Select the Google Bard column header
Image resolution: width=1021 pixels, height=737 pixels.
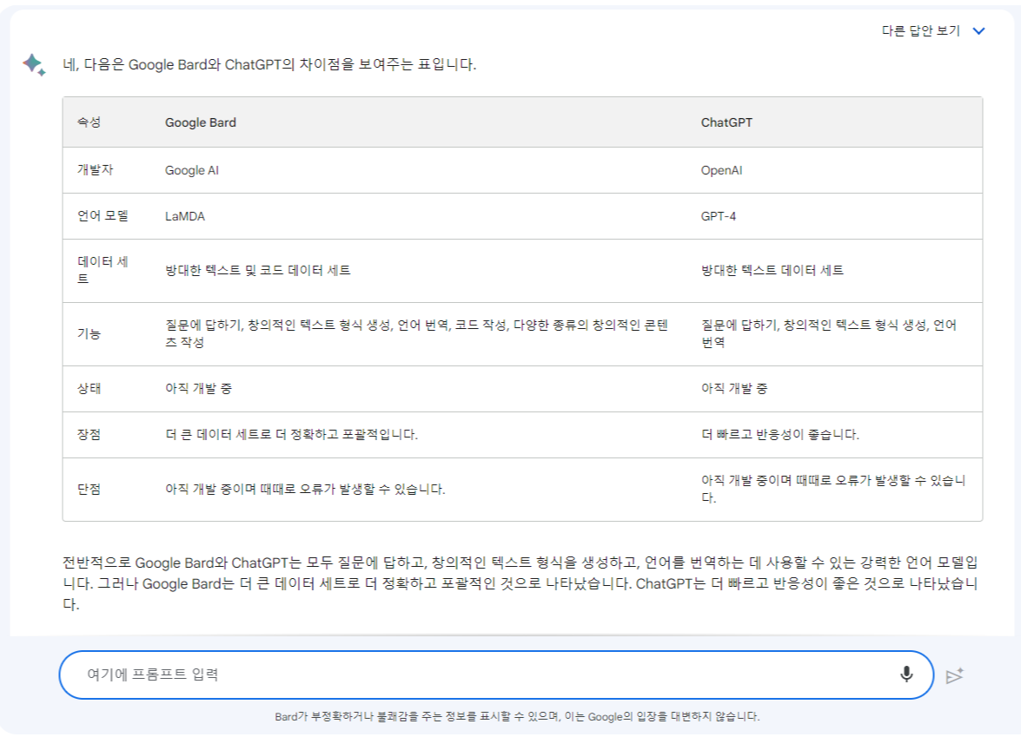[201, 122]
